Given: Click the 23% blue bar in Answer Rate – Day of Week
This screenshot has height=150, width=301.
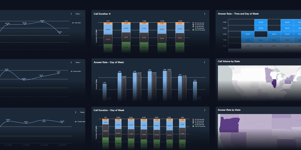Looking at the screenshot, I should 195,91.
